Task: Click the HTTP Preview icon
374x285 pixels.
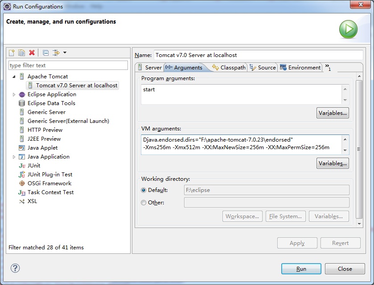Action: 22,130
